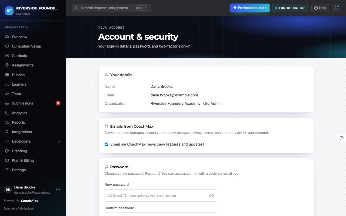This screenshot has width=346, height=216.
Task: Click the Analytics chart icon
Action: 7,113
